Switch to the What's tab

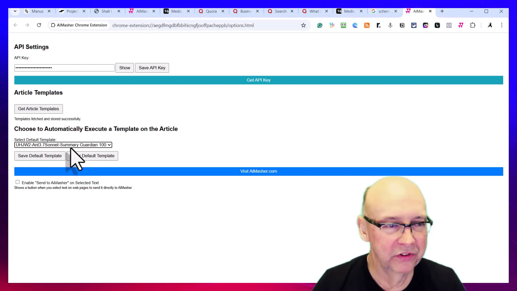tap(315, 11)
